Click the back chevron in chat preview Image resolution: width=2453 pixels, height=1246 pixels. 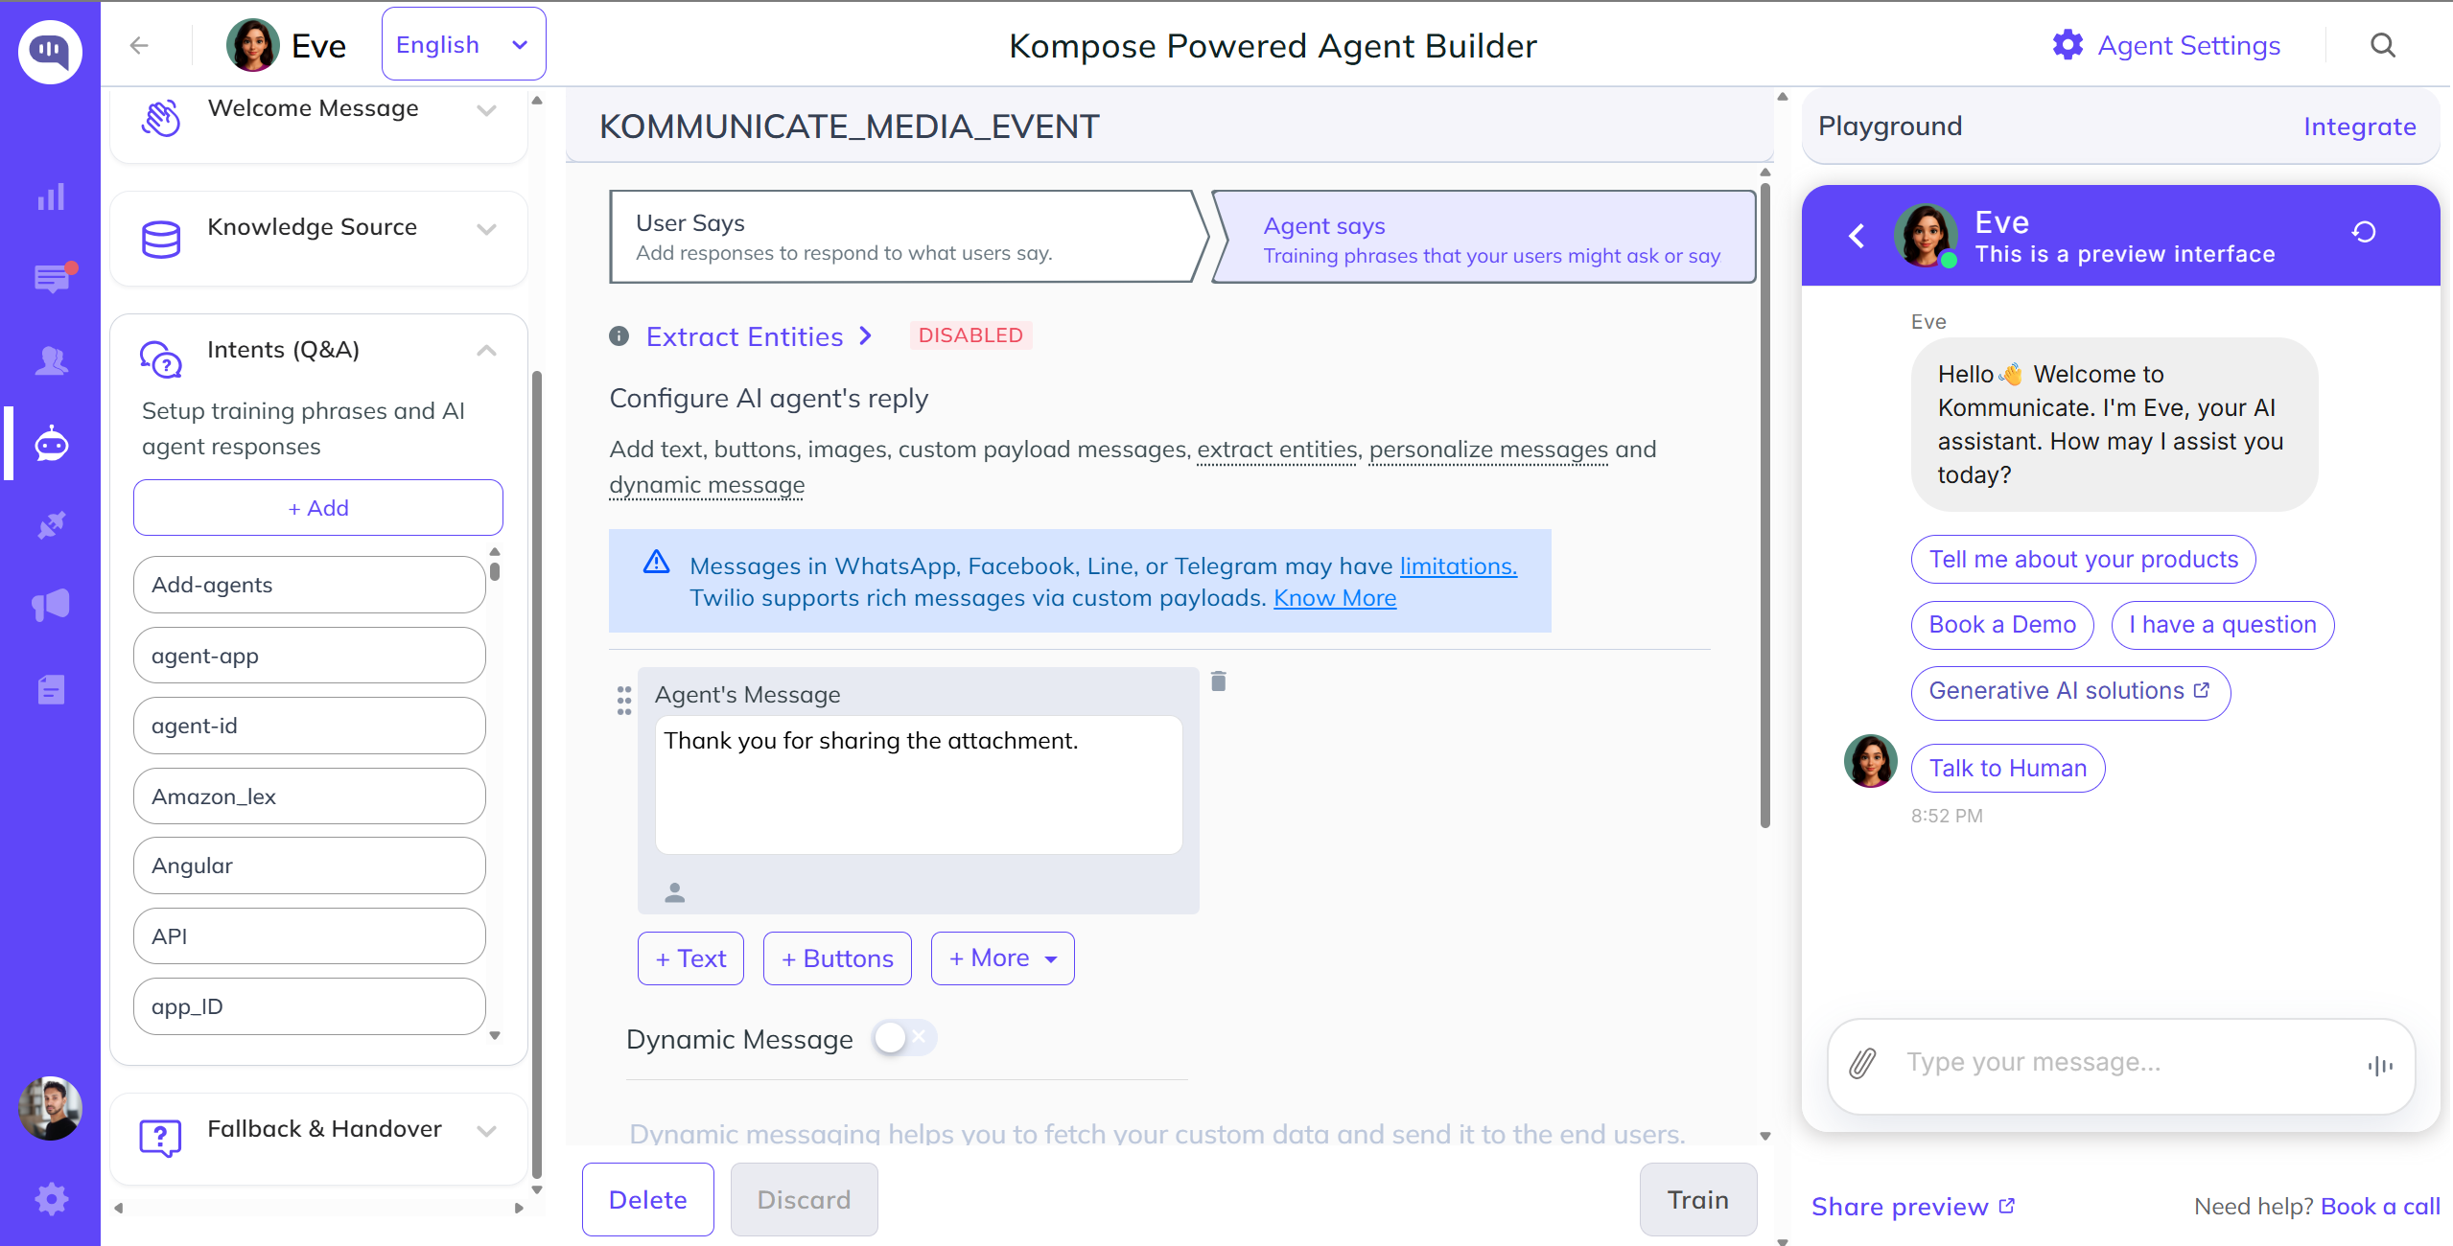(1857, 236)
